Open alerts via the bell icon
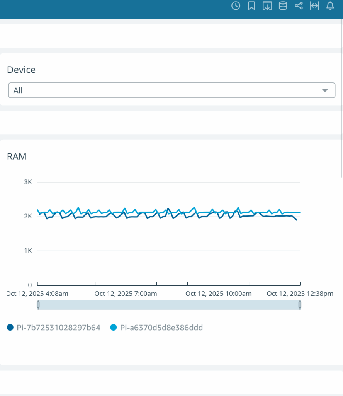343x396 pixels. tap(330, 6)
